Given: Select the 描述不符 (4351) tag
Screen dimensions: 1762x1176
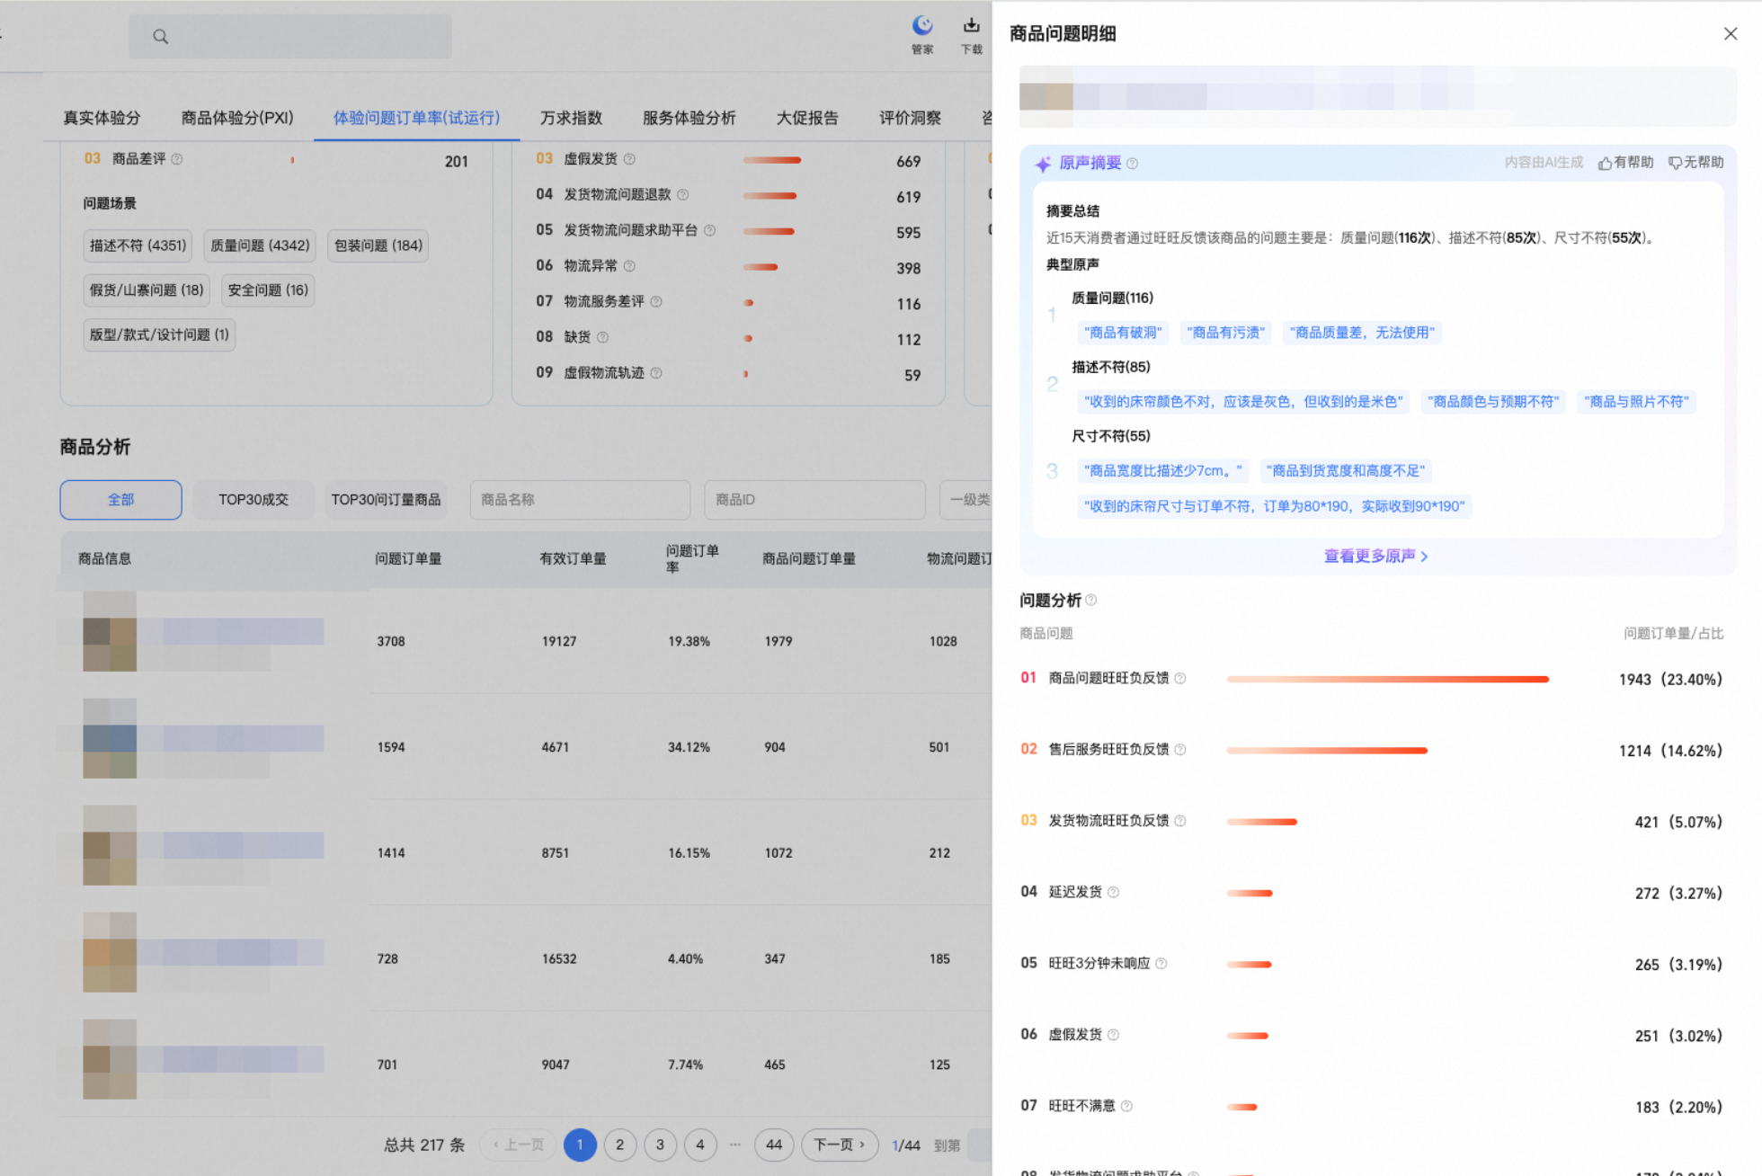Looking at the screenshot, I should tap(138, 245).
